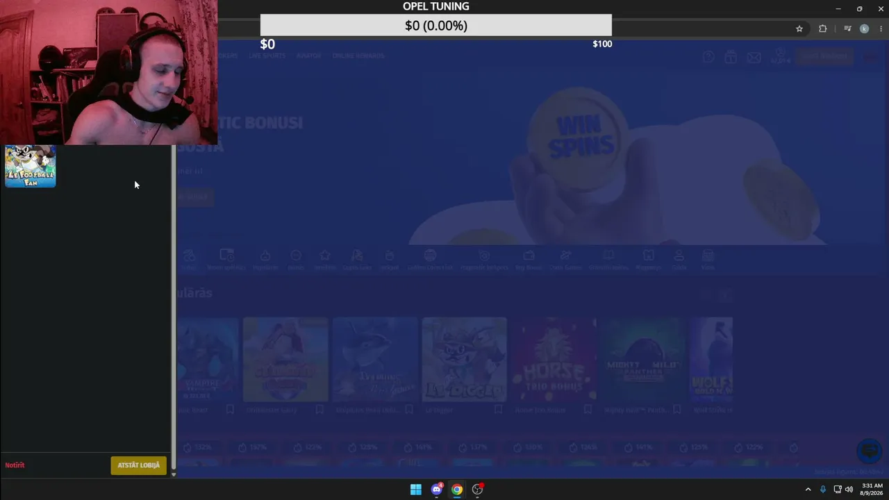Open the Chrome profile avatar

(864, 28)
